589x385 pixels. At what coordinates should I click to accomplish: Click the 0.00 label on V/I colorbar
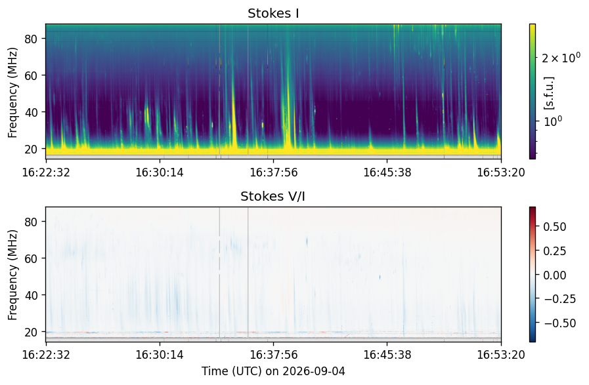[554, 275]
